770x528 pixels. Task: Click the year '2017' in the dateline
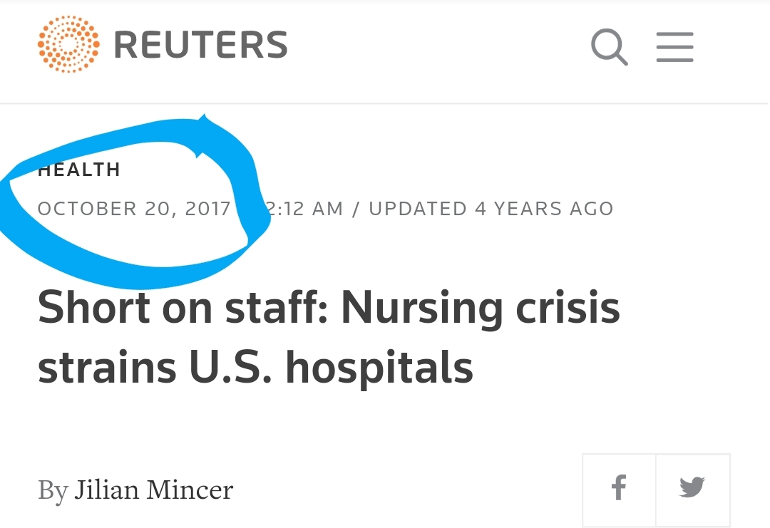point(207,209)
